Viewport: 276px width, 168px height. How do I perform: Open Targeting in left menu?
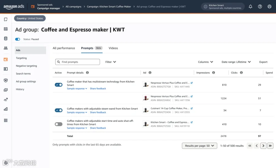tap(21, 58)
